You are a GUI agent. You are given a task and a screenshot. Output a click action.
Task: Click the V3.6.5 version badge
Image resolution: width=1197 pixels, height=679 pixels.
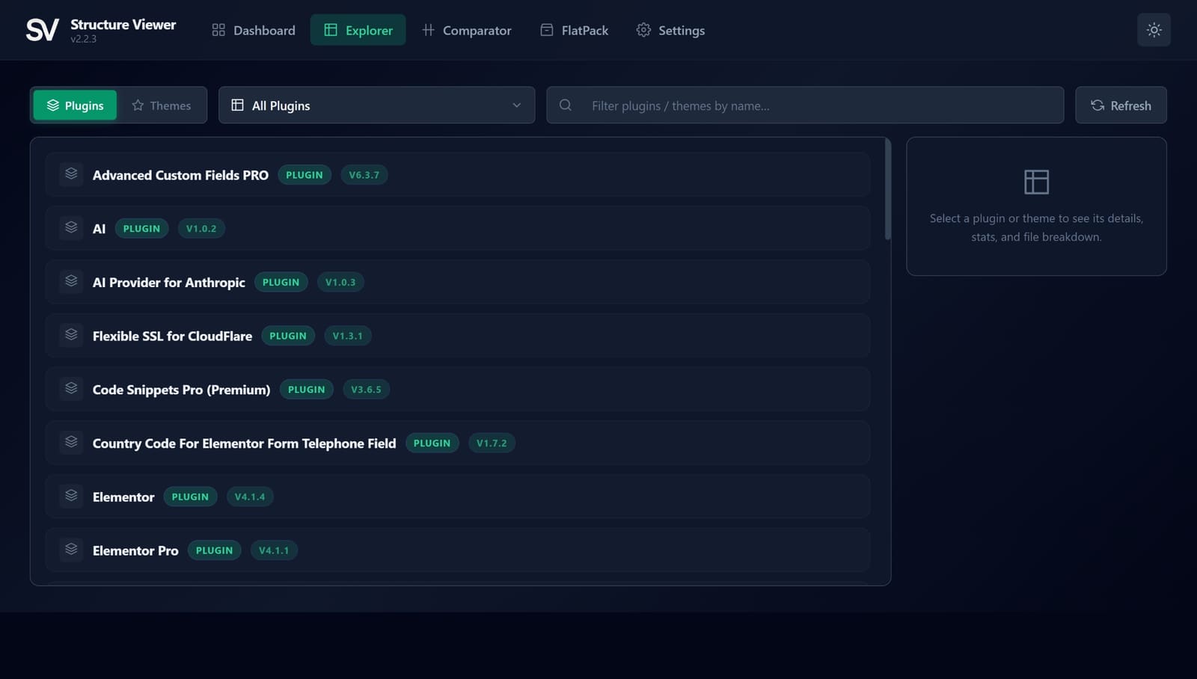(x=366, y=390)
